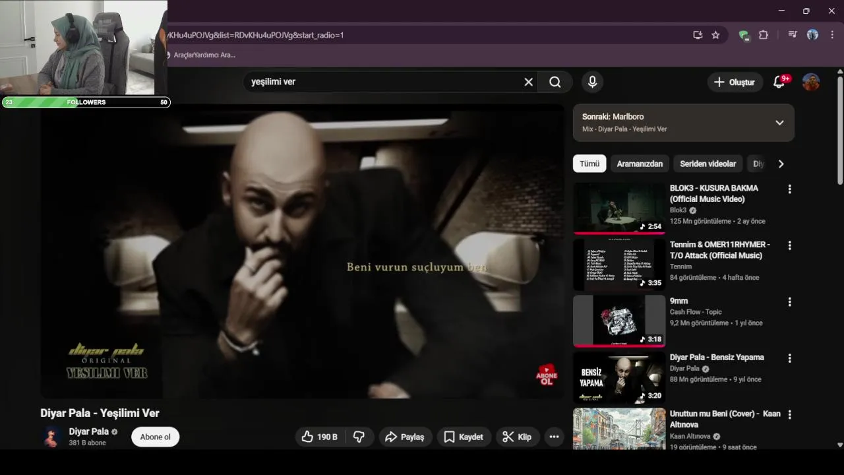Open title Diyar Pala - Bensiz Yapama
The width and height of the screenshot is (844, 475).
point(717,357)
